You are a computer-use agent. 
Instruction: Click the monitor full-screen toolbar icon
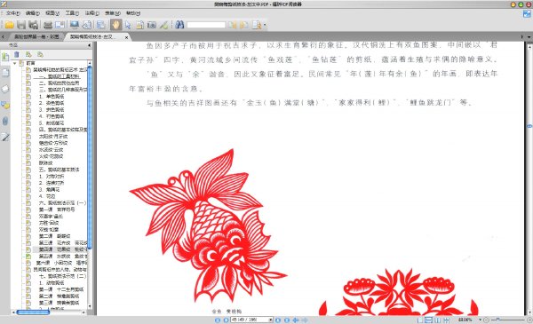click(x=75, y=25)
